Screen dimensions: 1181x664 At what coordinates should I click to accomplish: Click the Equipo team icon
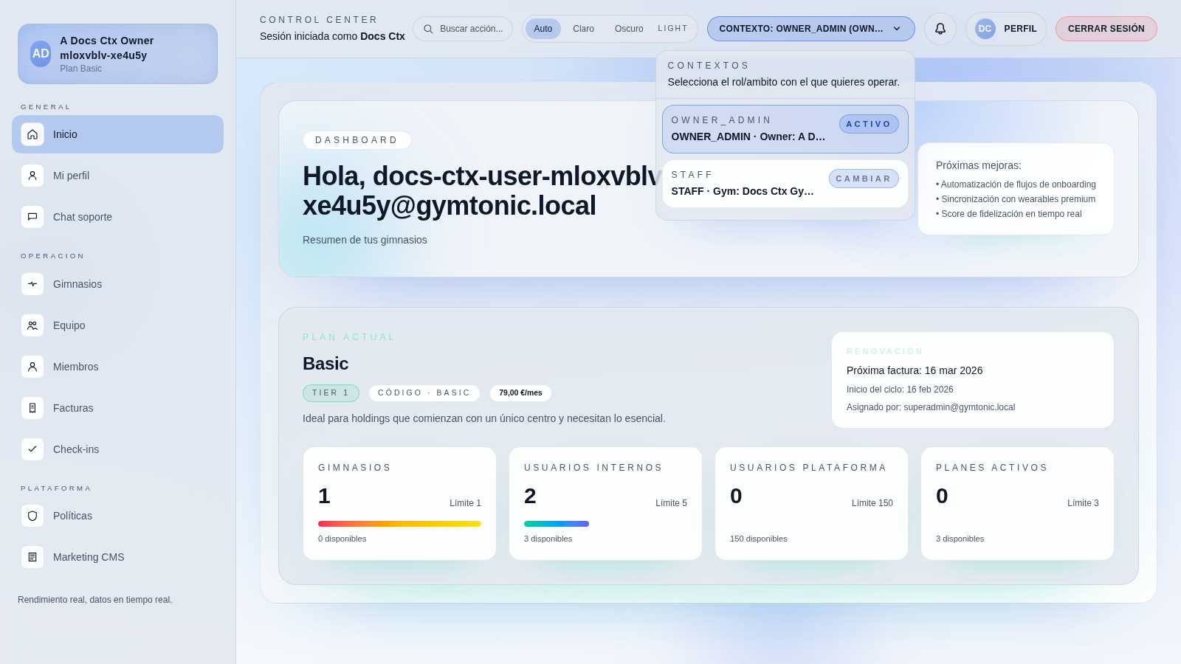(32, 325)
